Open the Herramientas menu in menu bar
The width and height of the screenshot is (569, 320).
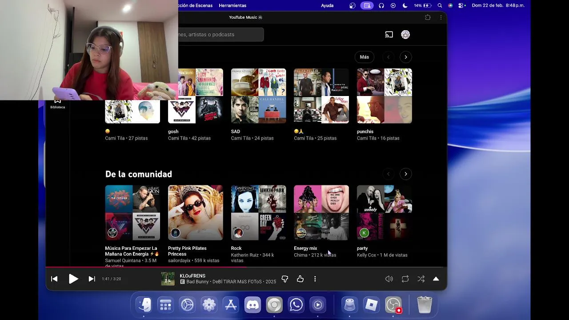click(232, 5)
